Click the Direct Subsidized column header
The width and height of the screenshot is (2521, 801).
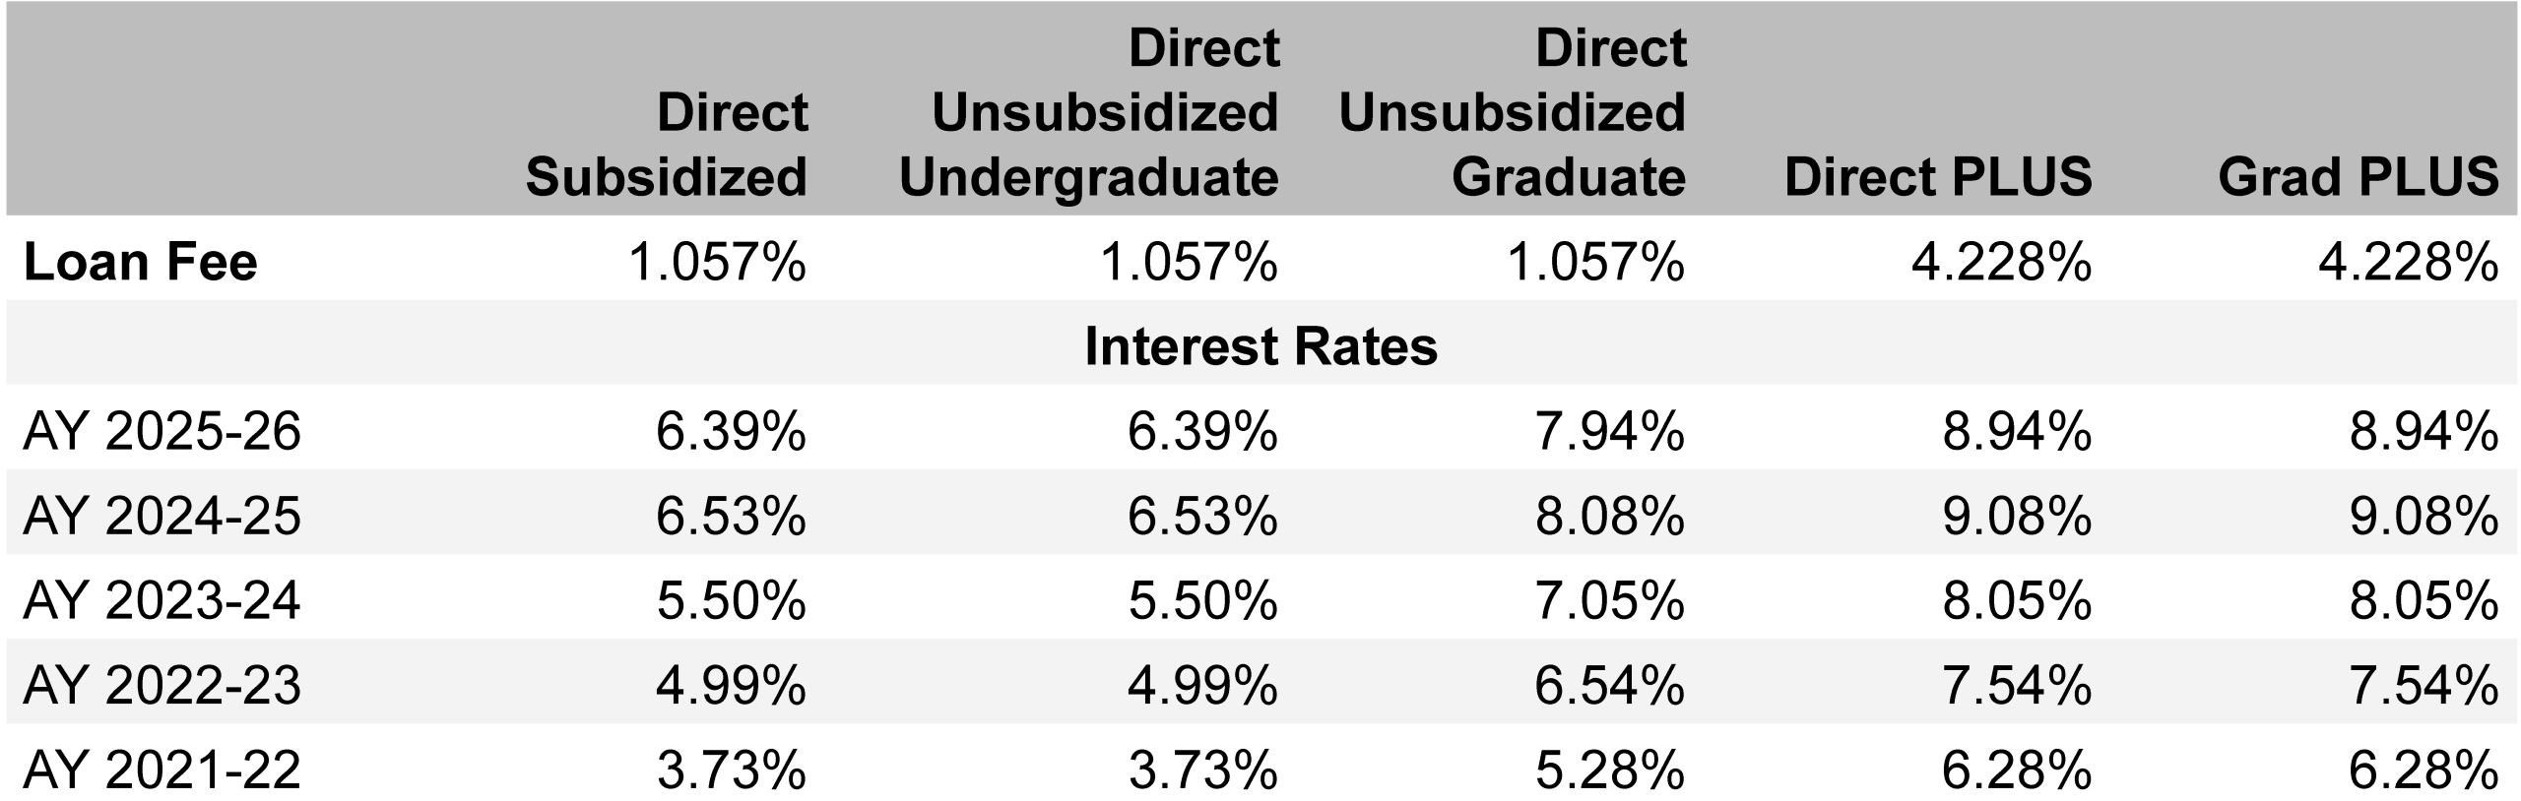667,145
